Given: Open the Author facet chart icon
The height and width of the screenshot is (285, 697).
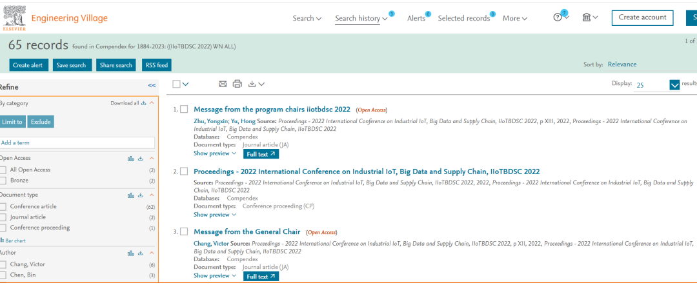Looking at the screenshot, I should coord(130,253).
